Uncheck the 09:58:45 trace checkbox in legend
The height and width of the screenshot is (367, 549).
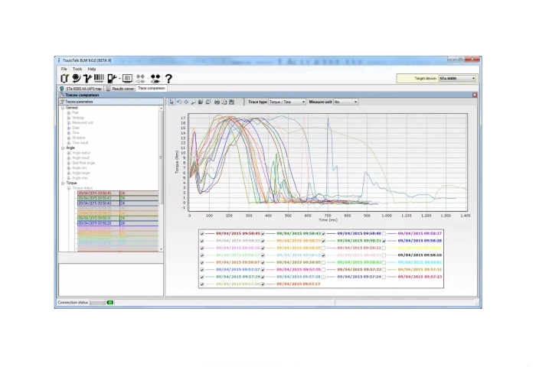pyautogui.click(x=202, y=233)
